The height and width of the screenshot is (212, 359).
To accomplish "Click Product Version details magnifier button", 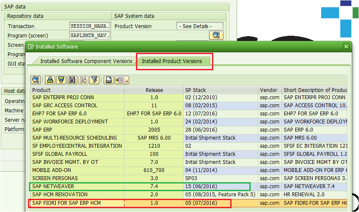I will [x=216, y=35].
